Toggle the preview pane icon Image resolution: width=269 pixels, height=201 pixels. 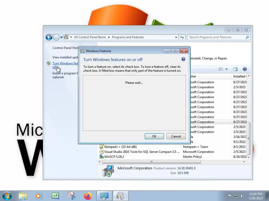(235, 69)
